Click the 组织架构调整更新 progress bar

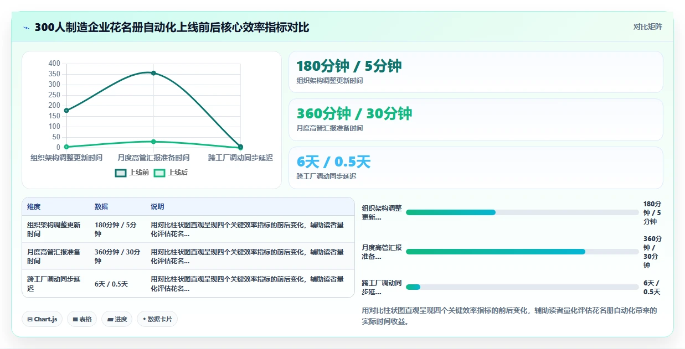[522, 212]
